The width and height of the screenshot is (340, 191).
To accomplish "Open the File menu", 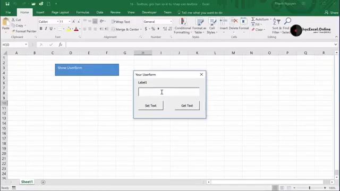I will 8,13.
